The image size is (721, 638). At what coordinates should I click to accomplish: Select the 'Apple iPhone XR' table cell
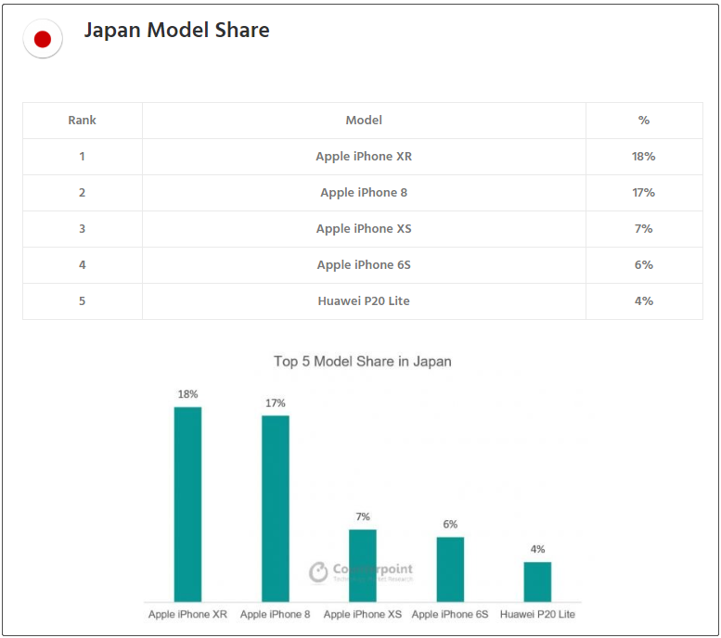pyautogui.click(x=364, y=157)
